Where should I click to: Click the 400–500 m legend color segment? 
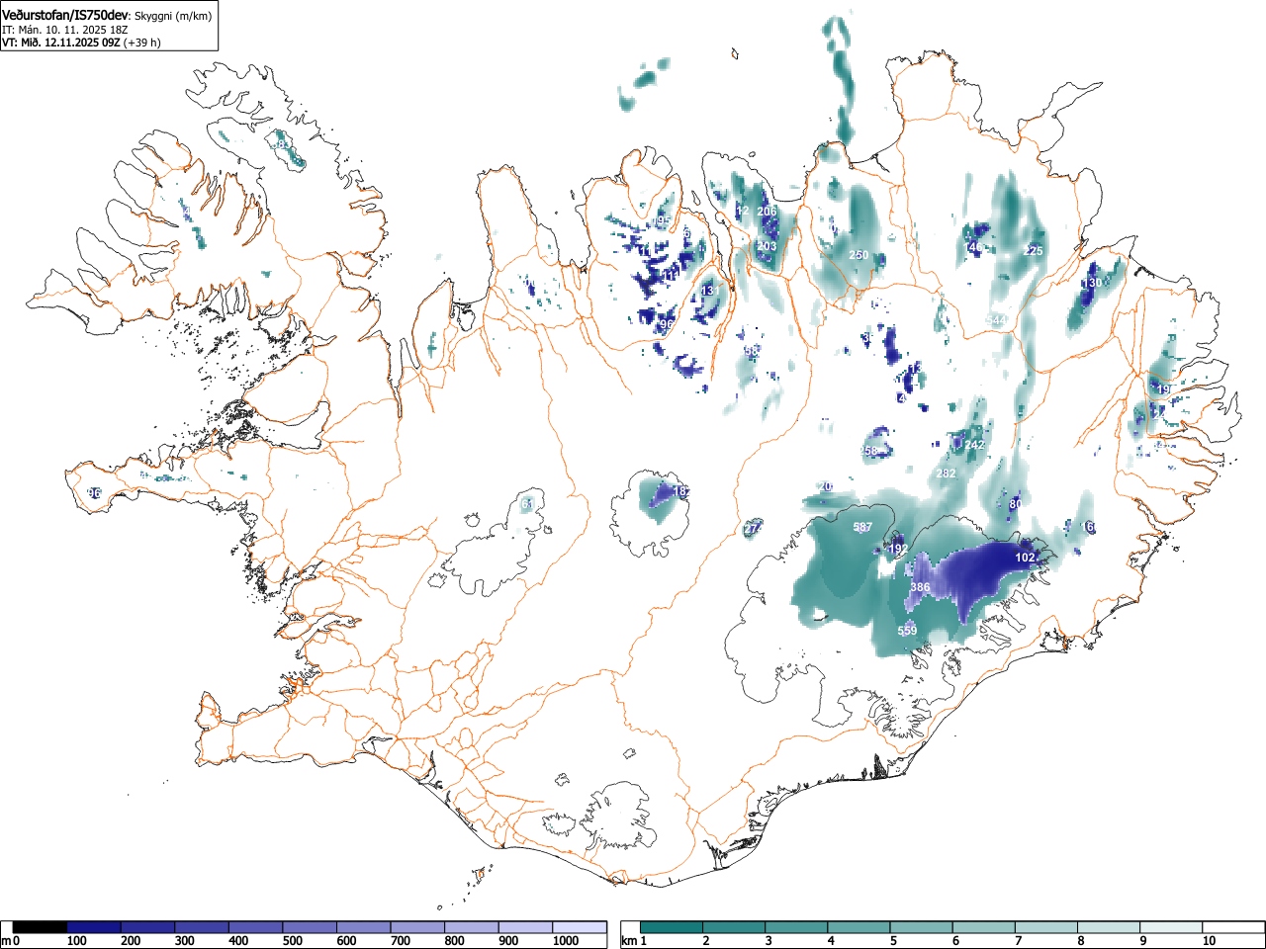coord(256,927)
